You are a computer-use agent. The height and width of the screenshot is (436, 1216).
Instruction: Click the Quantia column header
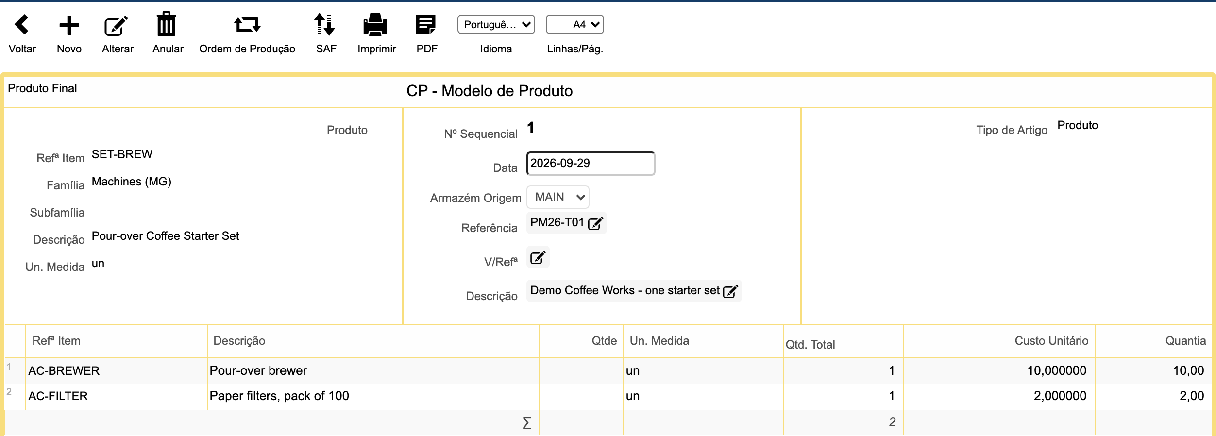click(x=1185, y=341)
